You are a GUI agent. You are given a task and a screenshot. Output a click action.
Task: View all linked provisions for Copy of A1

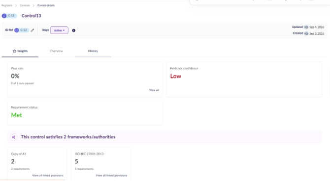coord(48,175)
